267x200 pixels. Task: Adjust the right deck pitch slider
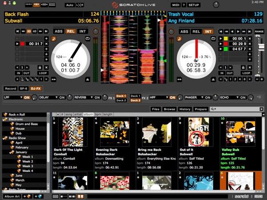261,47
